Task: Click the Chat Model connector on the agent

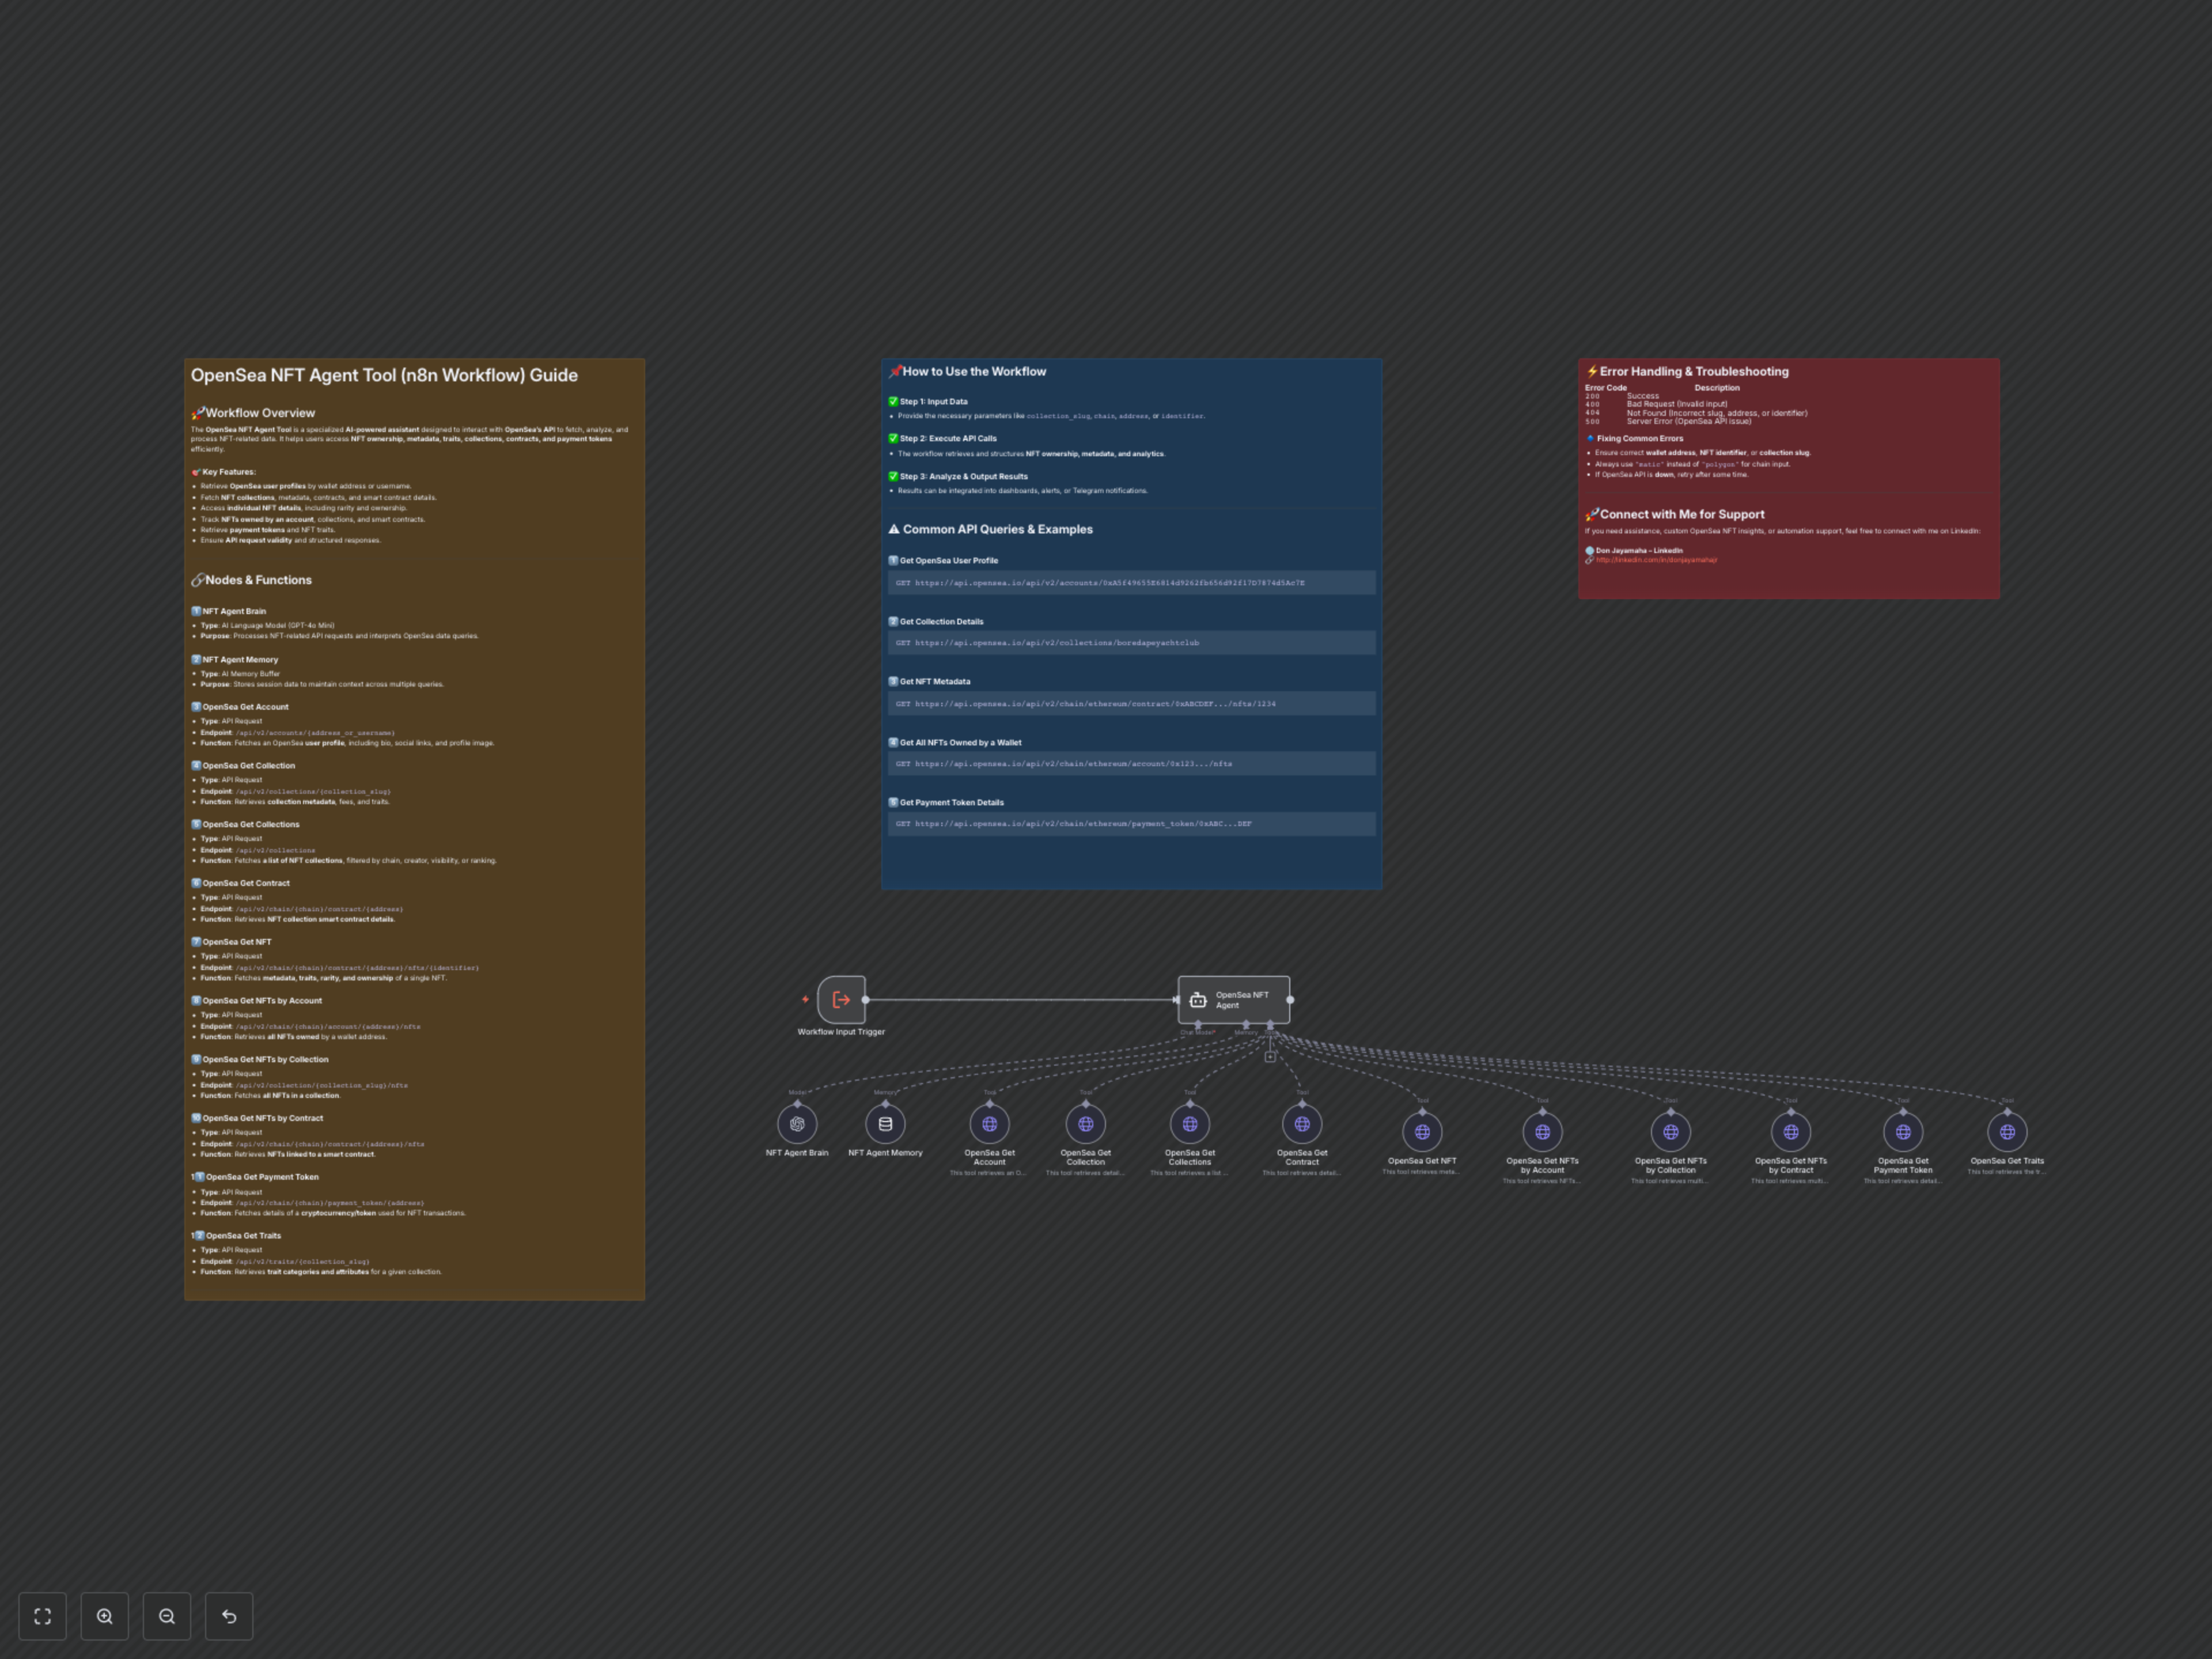Action: click(x=1198, y=1025)
